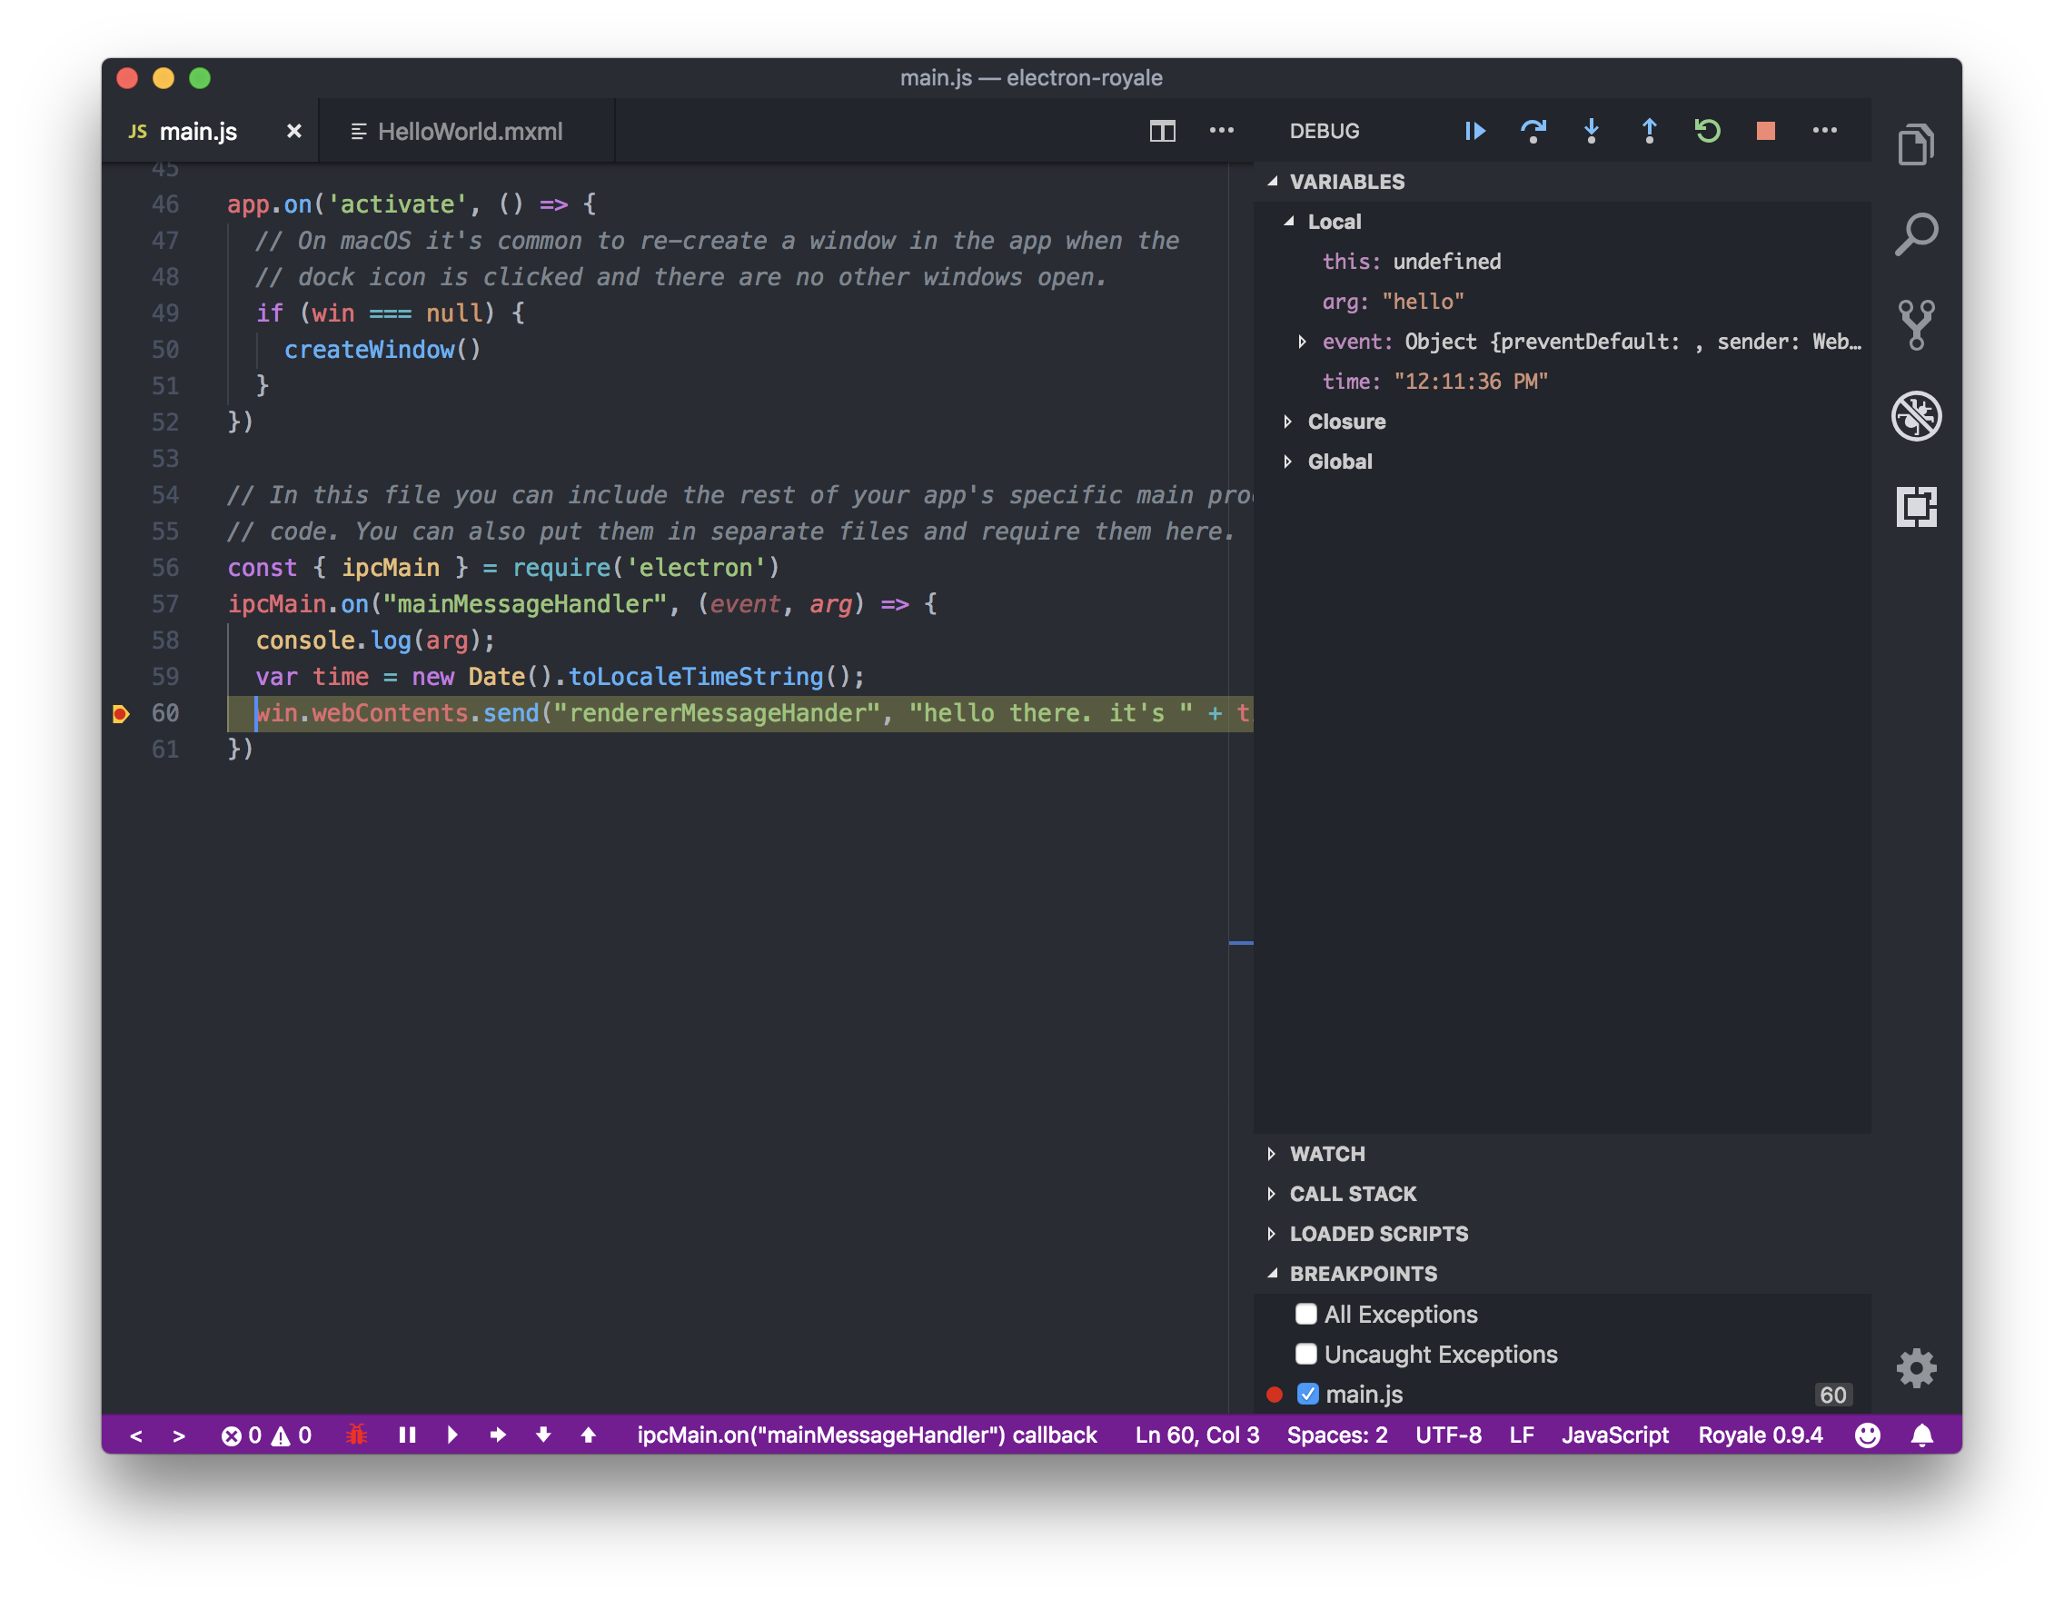Screen dimensions: 2064x1599
Task: Click the DEBUG panel title
Action: coord(1324,132)
